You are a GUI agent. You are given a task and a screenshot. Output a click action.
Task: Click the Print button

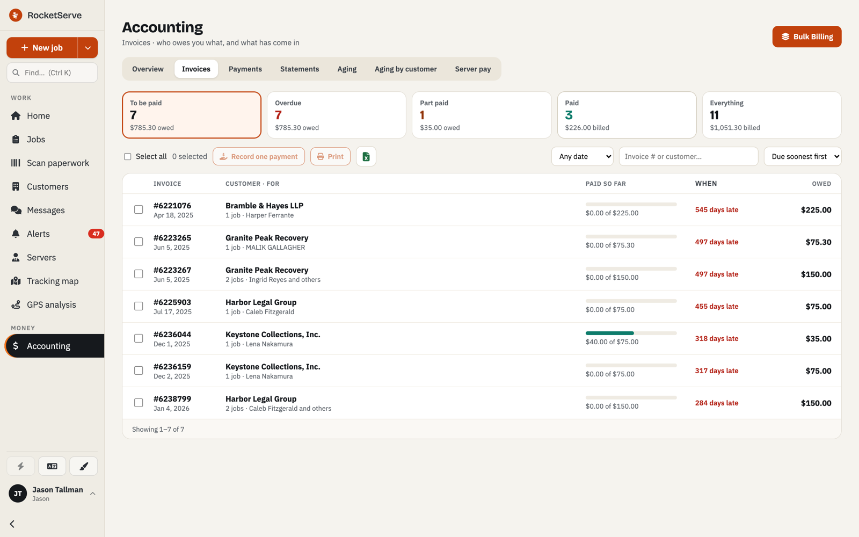point(330,156)
